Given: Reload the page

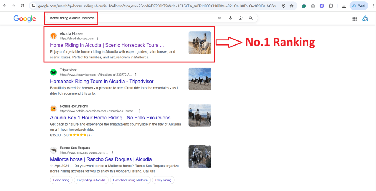Looking at the screenshot, I should click(22, 6).
